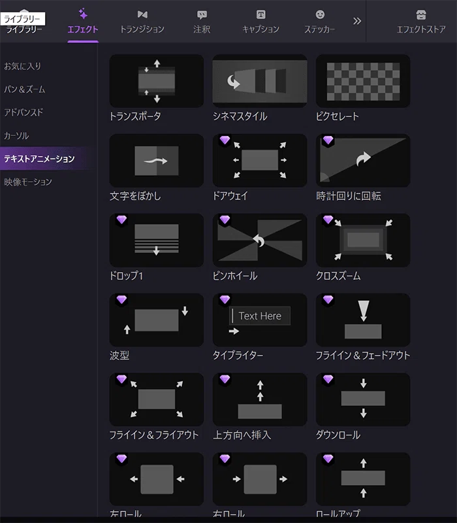Choose the 左ロール effect thumbnail
Viewport: 457px width, 523px height.
pos(157,479)
